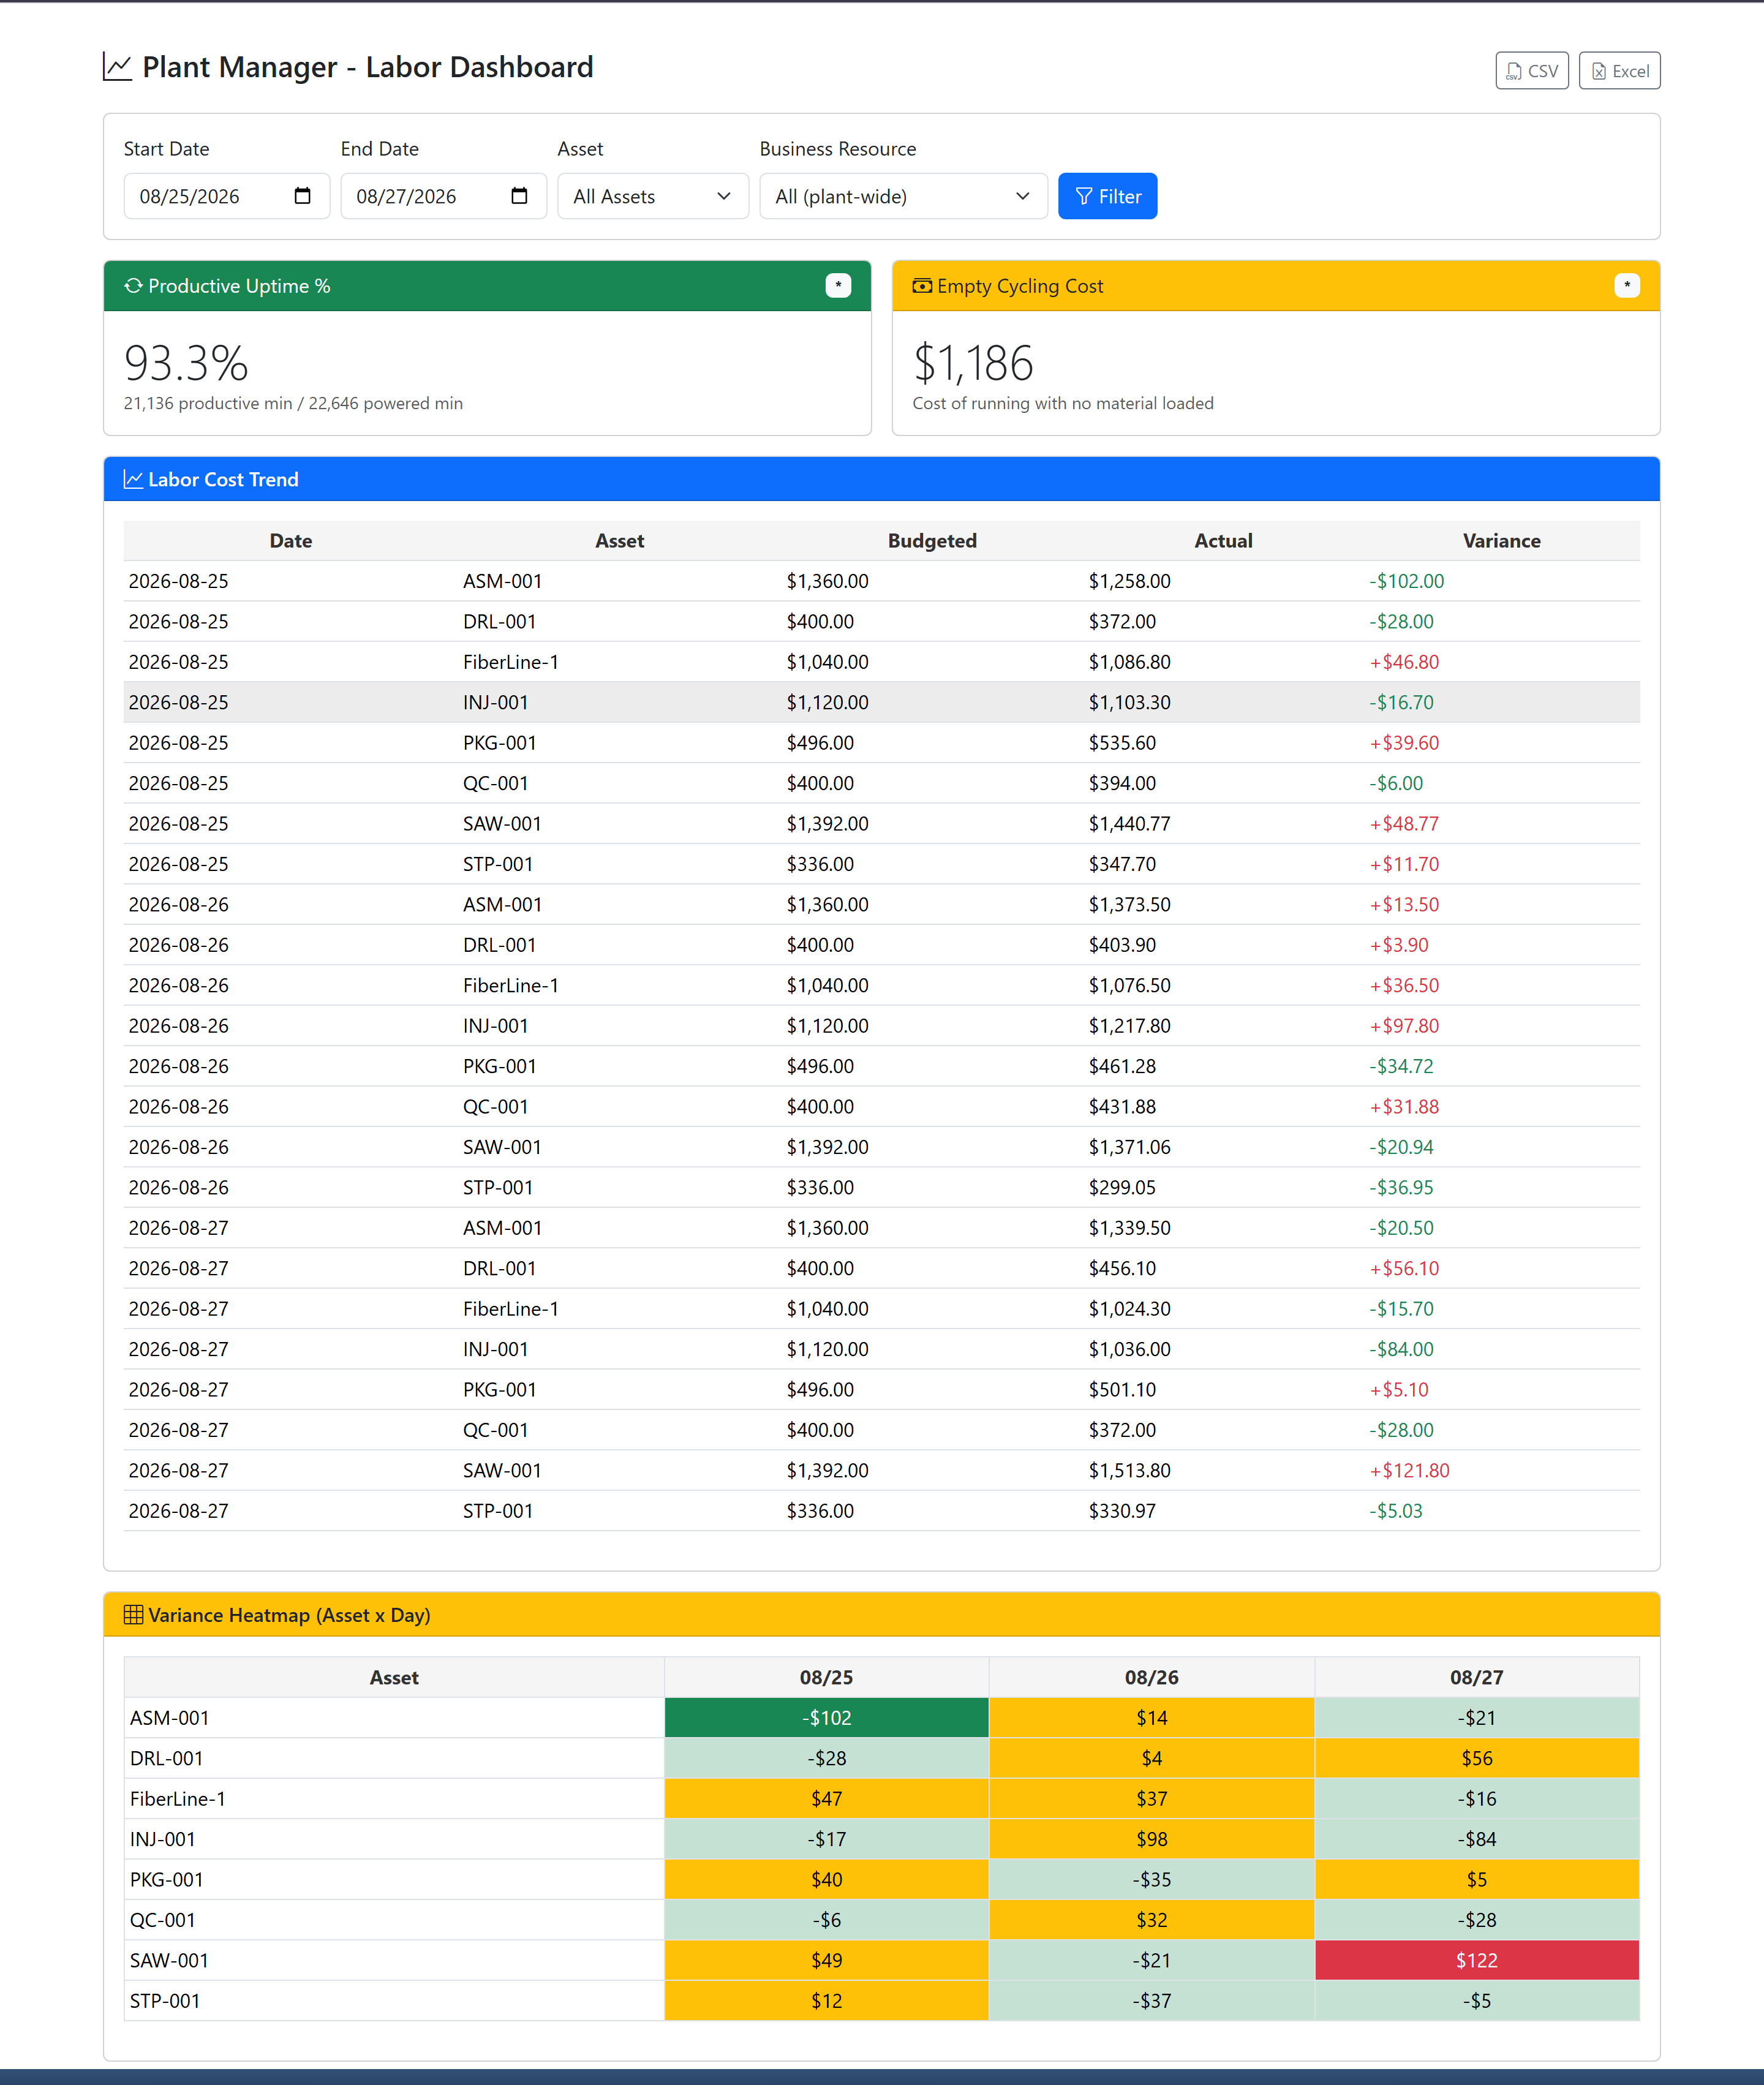The width and height of the screenshot is (1764, 2085).
Task: Select actual value $1,440.77
Action: click(1129, 824)
